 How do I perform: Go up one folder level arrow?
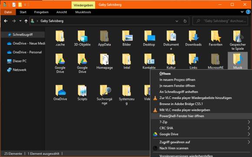point(26,21)
